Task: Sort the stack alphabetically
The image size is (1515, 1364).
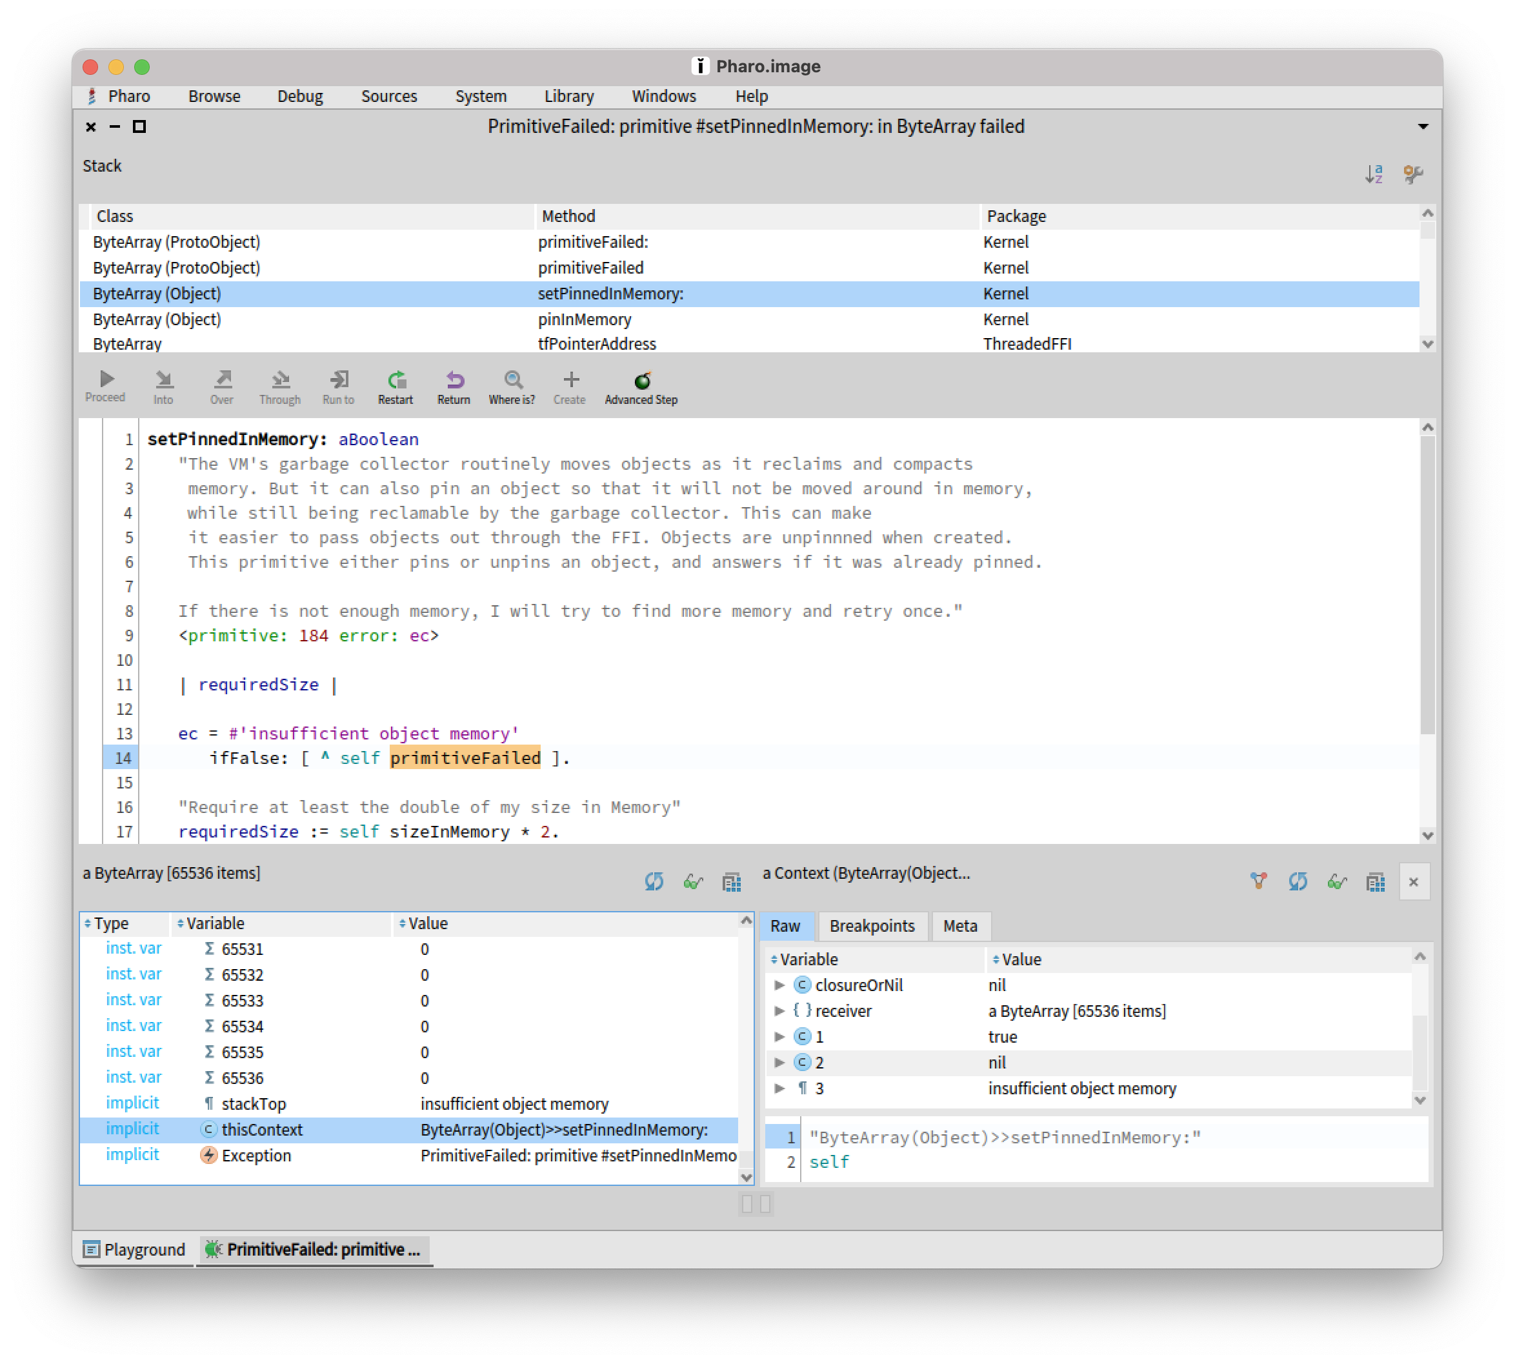Action: 1375,174
